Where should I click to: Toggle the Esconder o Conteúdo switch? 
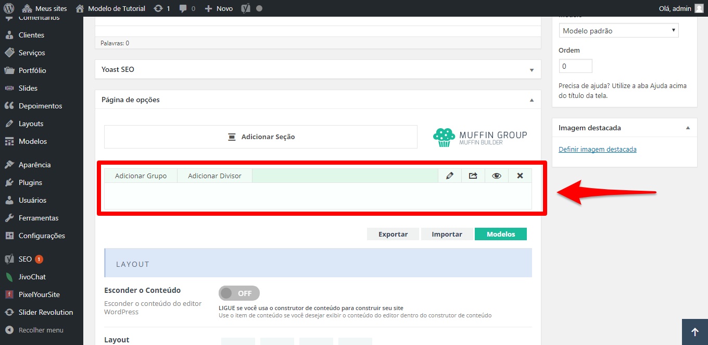(239, 293)
